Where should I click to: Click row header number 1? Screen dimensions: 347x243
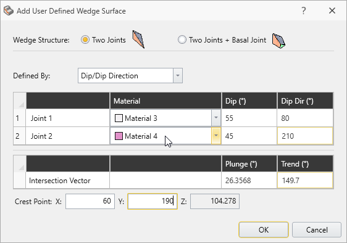click(20, 118)
